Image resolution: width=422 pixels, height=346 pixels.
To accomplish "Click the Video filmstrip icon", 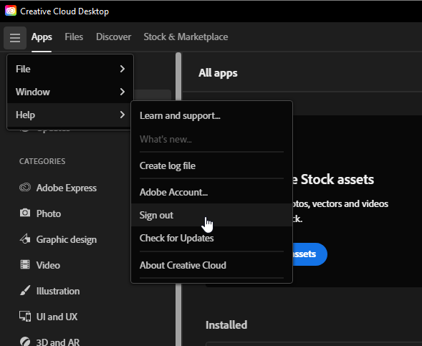I will click(x=25, y=264).
